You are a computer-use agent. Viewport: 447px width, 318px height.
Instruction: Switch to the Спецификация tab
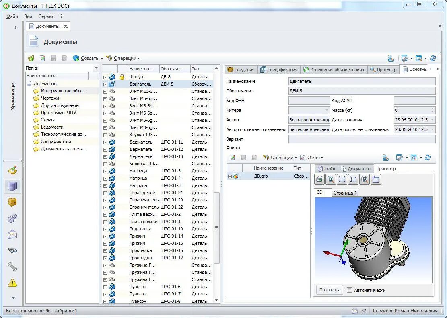[x=279, y=69]
